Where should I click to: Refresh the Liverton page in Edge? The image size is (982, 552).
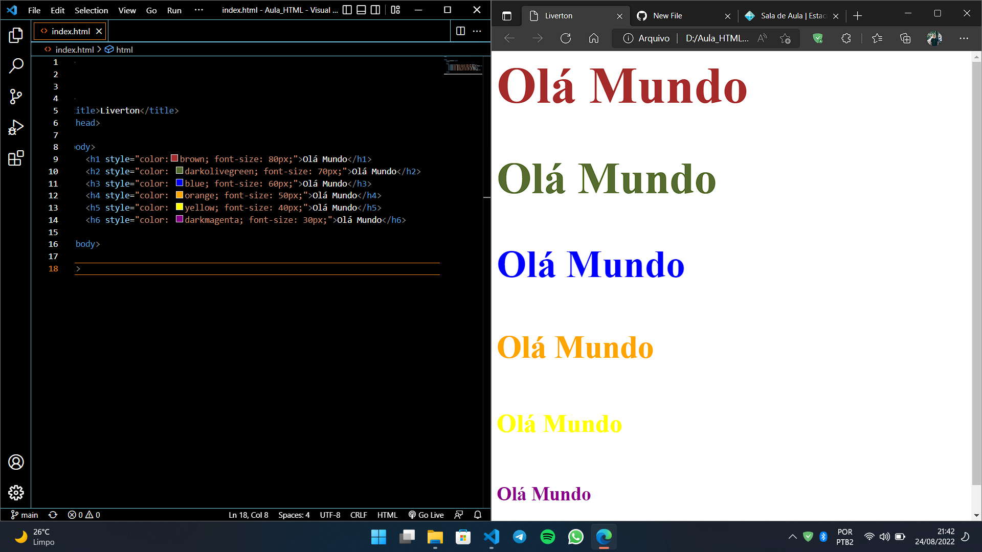point(565,38)
